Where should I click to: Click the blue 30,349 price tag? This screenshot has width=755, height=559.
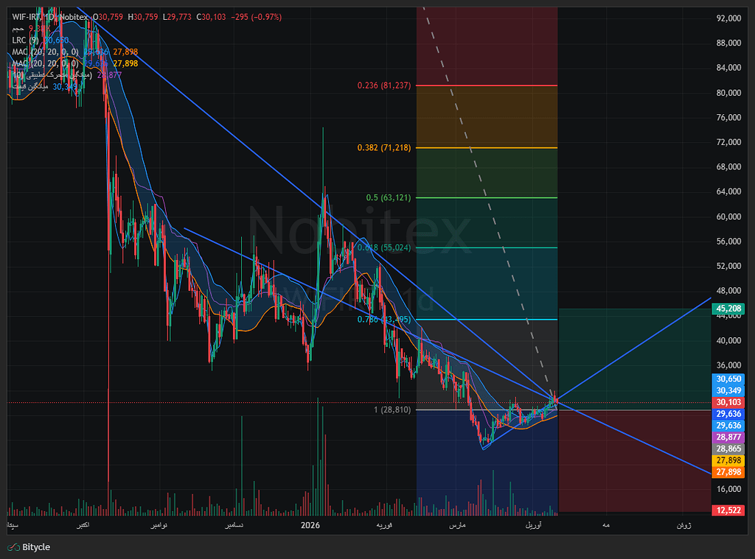tap(728, 390)
